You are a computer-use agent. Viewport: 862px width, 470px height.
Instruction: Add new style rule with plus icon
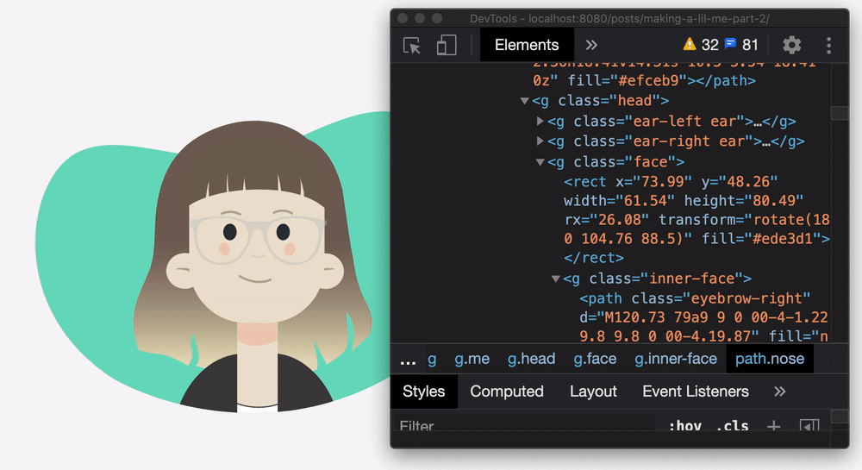point(774,426)
